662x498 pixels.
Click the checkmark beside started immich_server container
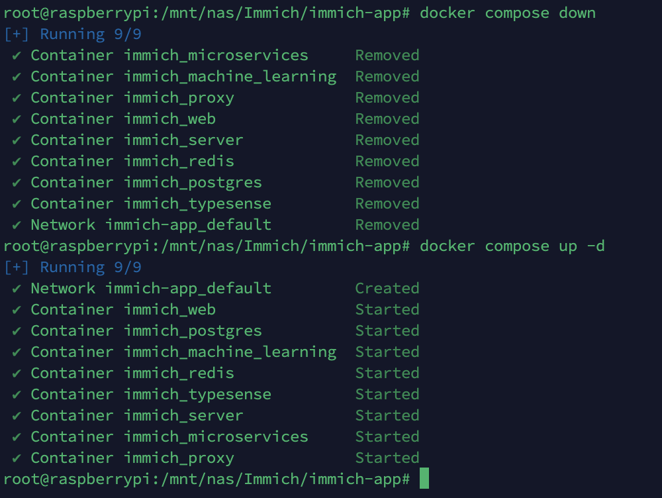pyautogui.click(x=17, y=416)
